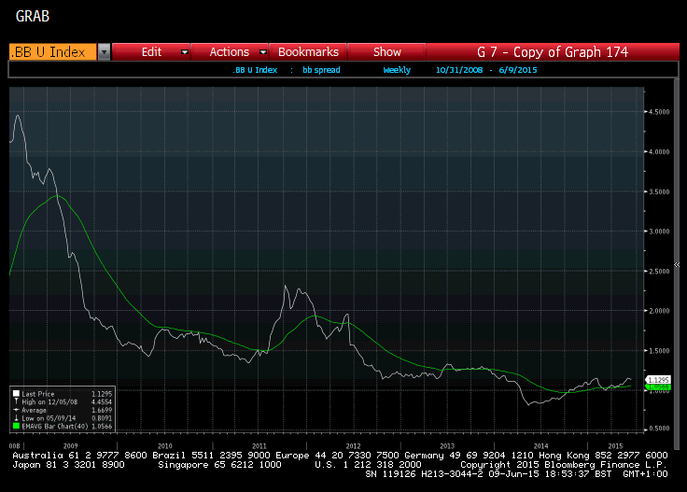
Task: Click the Show button
Action: point(386,52)
